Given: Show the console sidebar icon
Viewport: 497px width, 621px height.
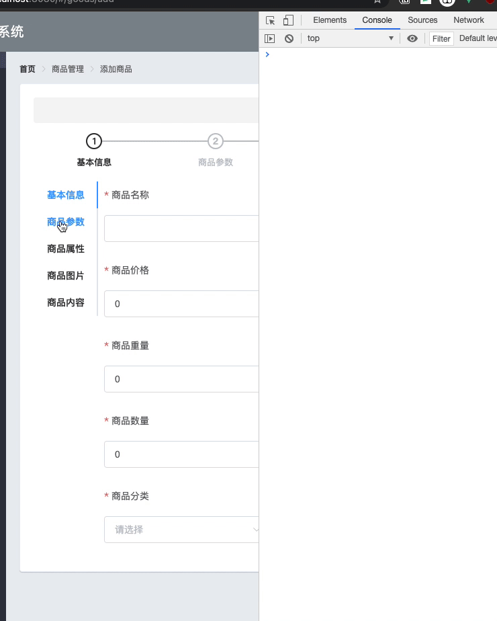Looking at the screenshot, I should click(x=269, y=38).
